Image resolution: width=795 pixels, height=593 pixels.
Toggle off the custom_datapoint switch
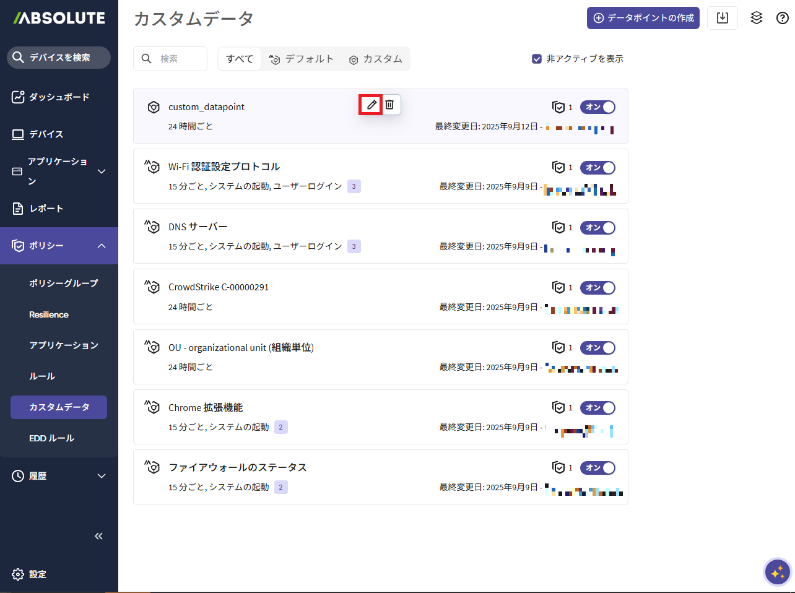pos(597,107)
